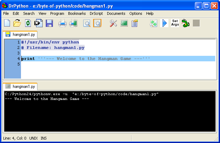Close the DrPython window

pos(214,6)
